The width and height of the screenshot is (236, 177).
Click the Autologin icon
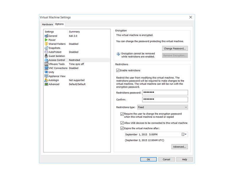click(46, 80)
